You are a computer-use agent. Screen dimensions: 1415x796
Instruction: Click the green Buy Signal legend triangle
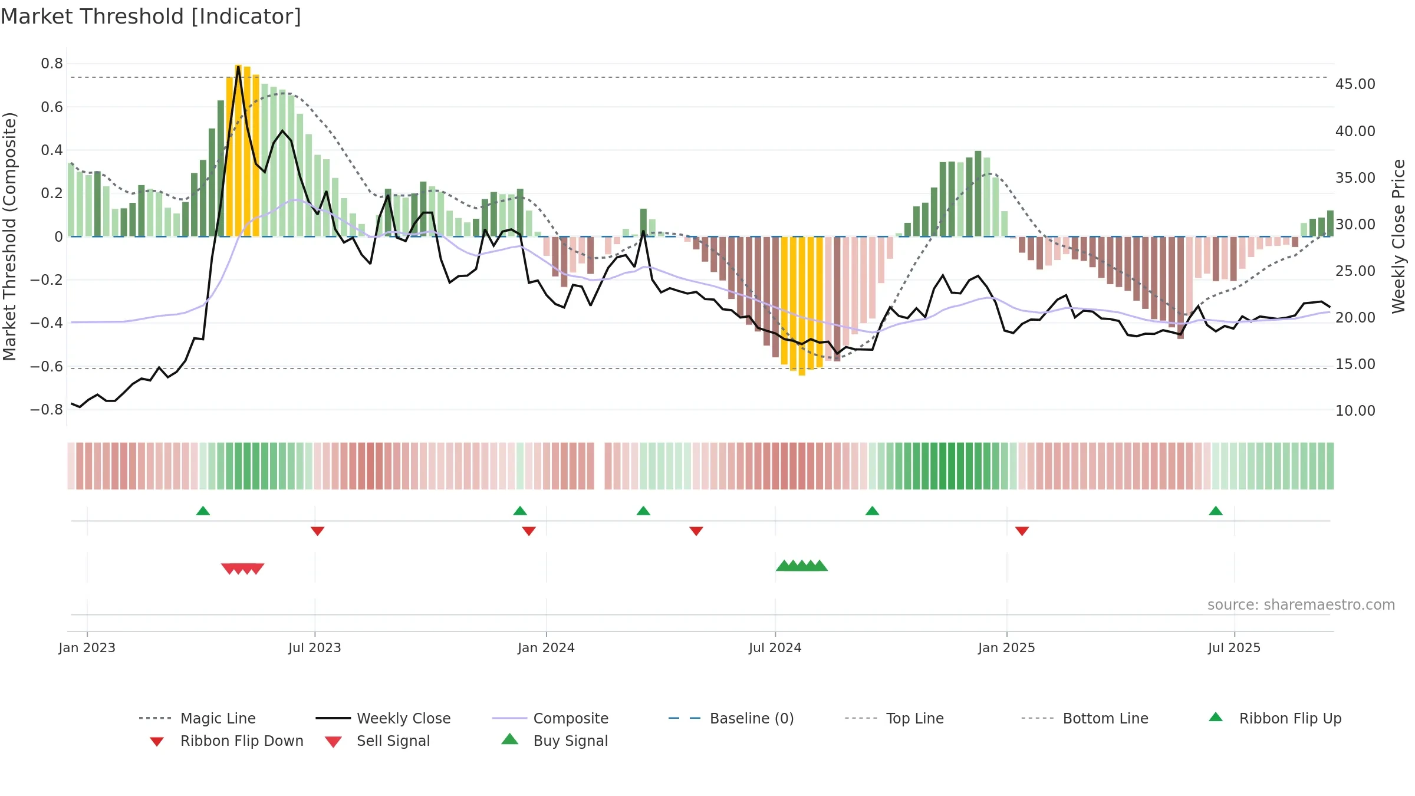[x=510, y=739]
